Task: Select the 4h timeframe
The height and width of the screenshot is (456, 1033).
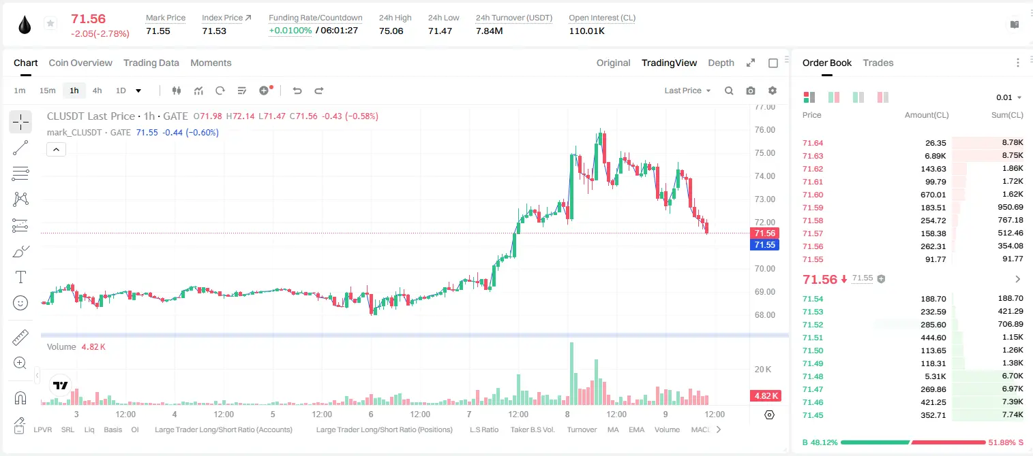Action: coord(97,91)
